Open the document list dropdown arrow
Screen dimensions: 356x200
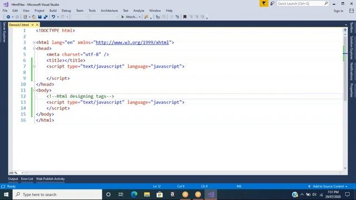(x=346, y=24)
